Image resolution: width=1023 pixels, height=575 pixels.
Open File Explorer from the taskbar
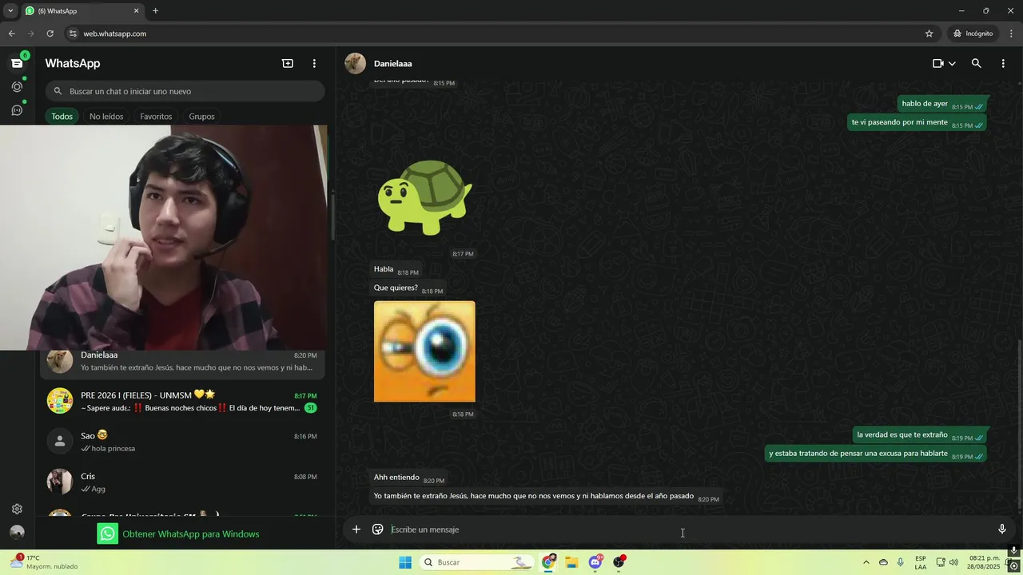pos(571,562)
